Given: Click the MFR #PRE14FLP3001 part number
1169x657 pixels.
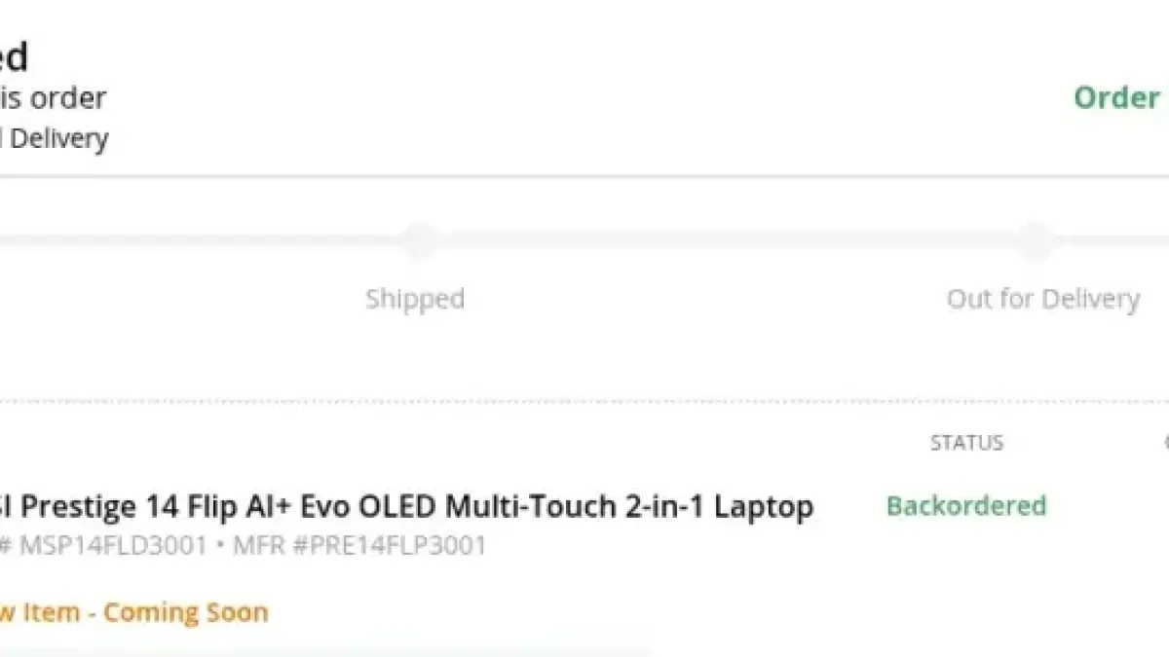Looking at the screenshot, I should tap(359, 545).
